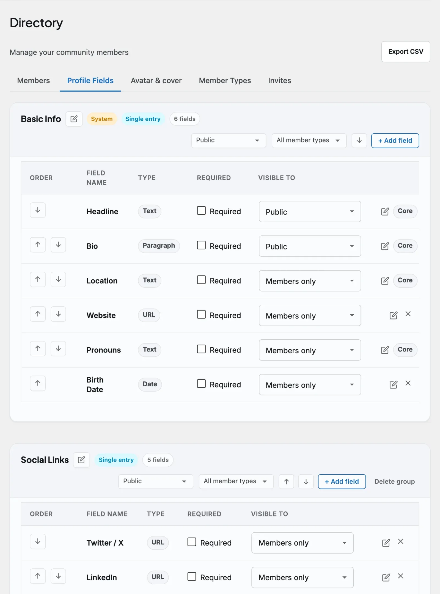The height and width of the screenshot is (594, 440).
Task: Move Location field down
Action: pyautogui.click(x=58, y=279)
